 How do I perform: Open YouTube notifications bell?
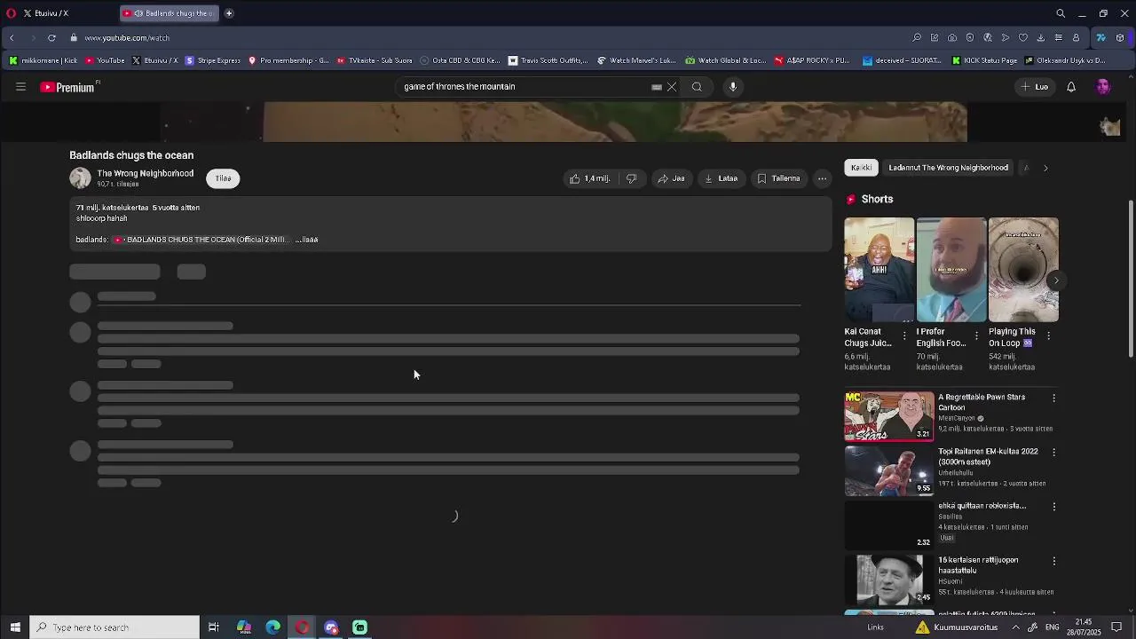click(x=1071, y=87)
